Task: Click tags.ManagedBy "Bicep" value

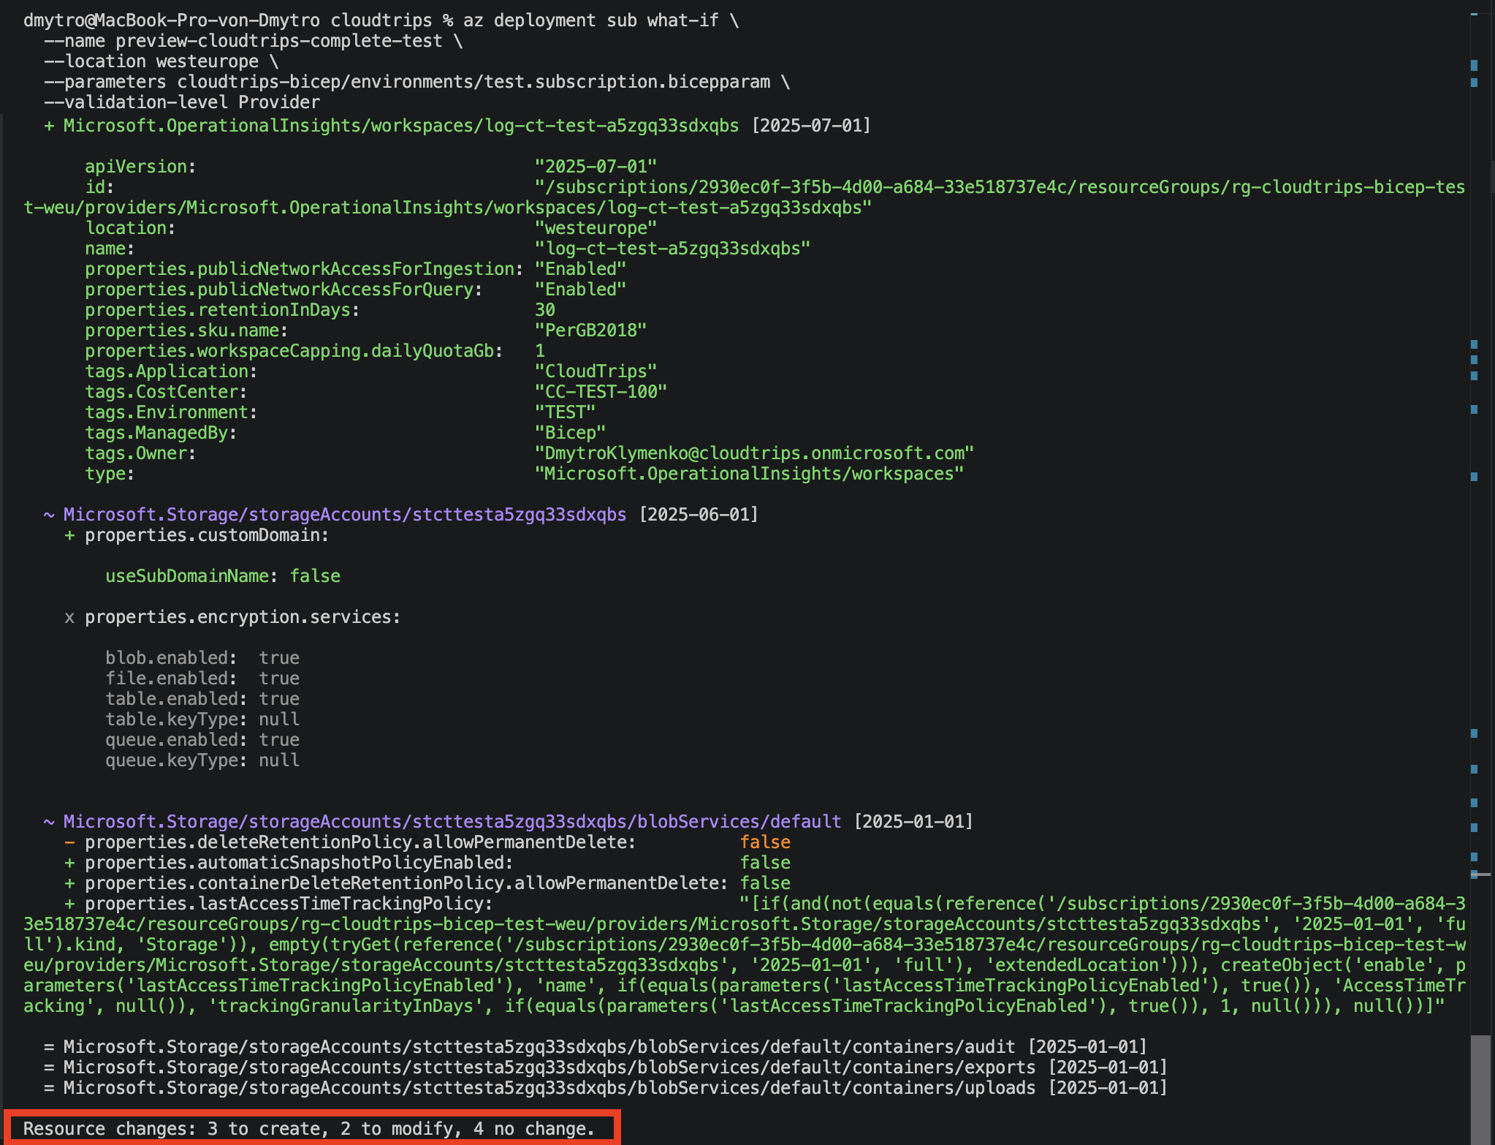Action: coord(570,433)
